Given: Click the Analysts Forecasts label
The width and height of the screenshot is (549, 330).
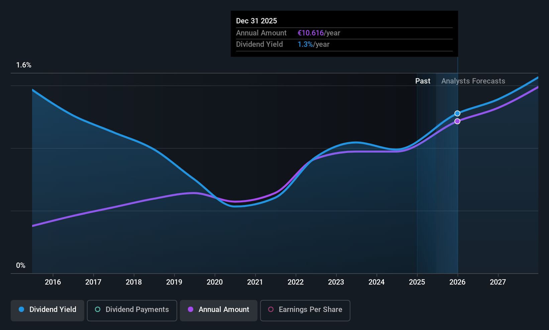Looking at the screenshot, I should [473, 81].
